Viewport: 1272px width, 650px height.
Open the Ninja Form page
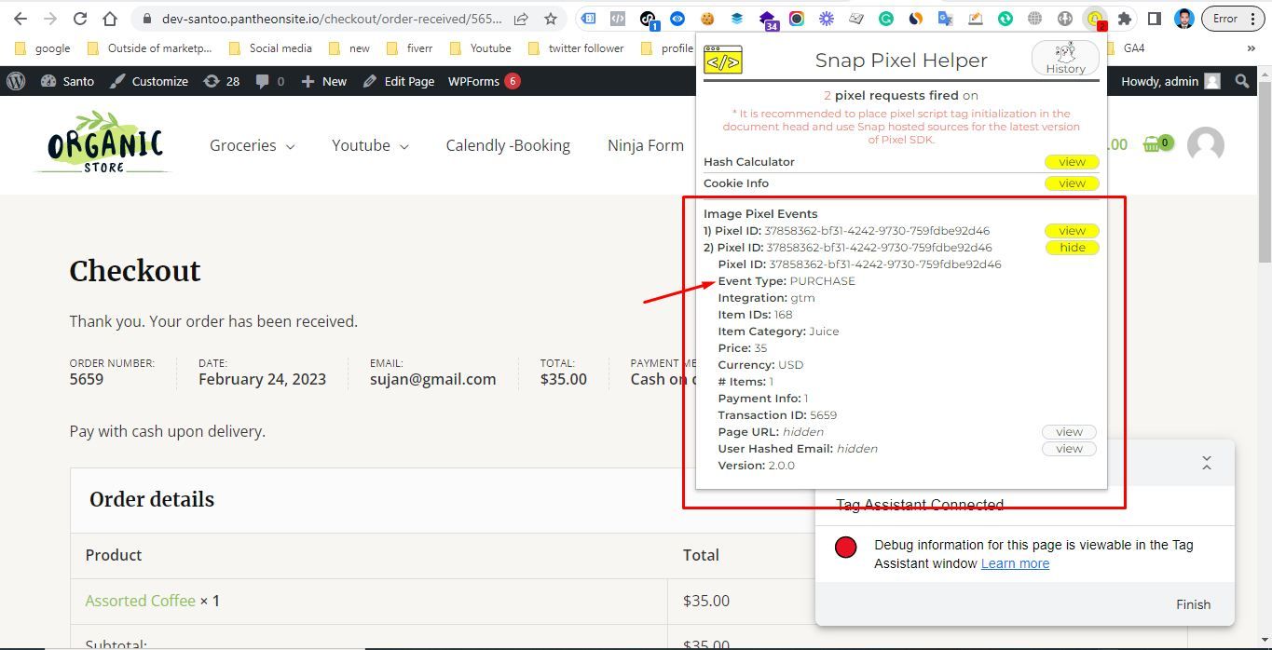646,145
